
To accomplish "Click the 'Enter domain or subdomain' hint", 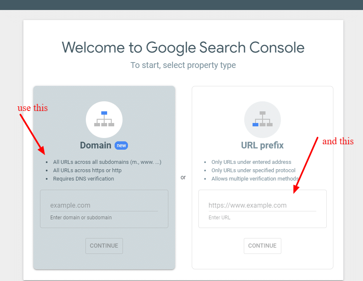I will coord(81,218).
